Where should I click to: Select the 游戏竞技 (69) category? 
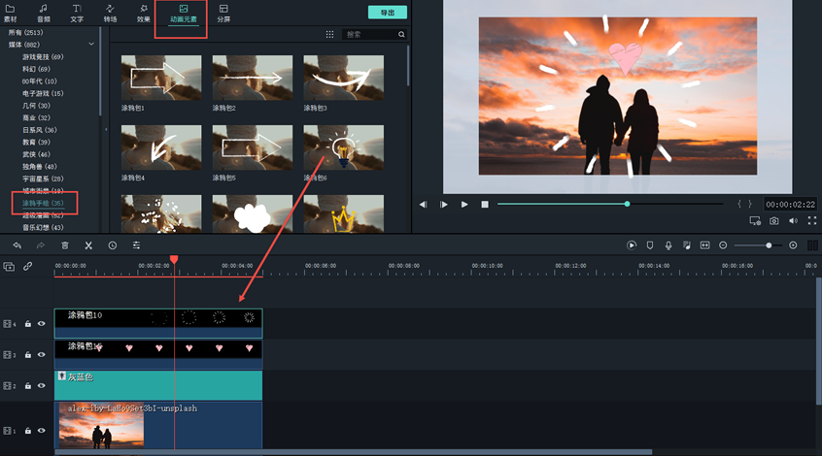(x=43, y=57)
